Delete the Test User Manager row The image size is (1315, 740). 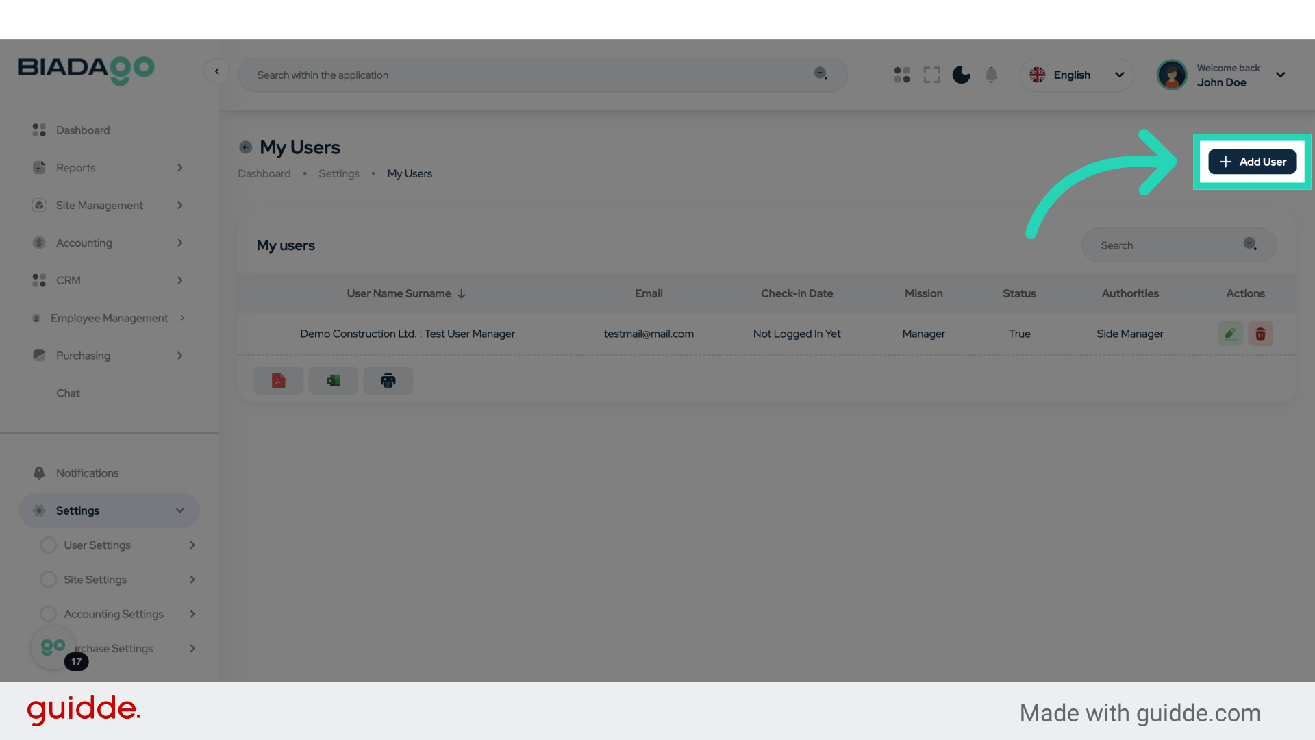point(1260,334)
